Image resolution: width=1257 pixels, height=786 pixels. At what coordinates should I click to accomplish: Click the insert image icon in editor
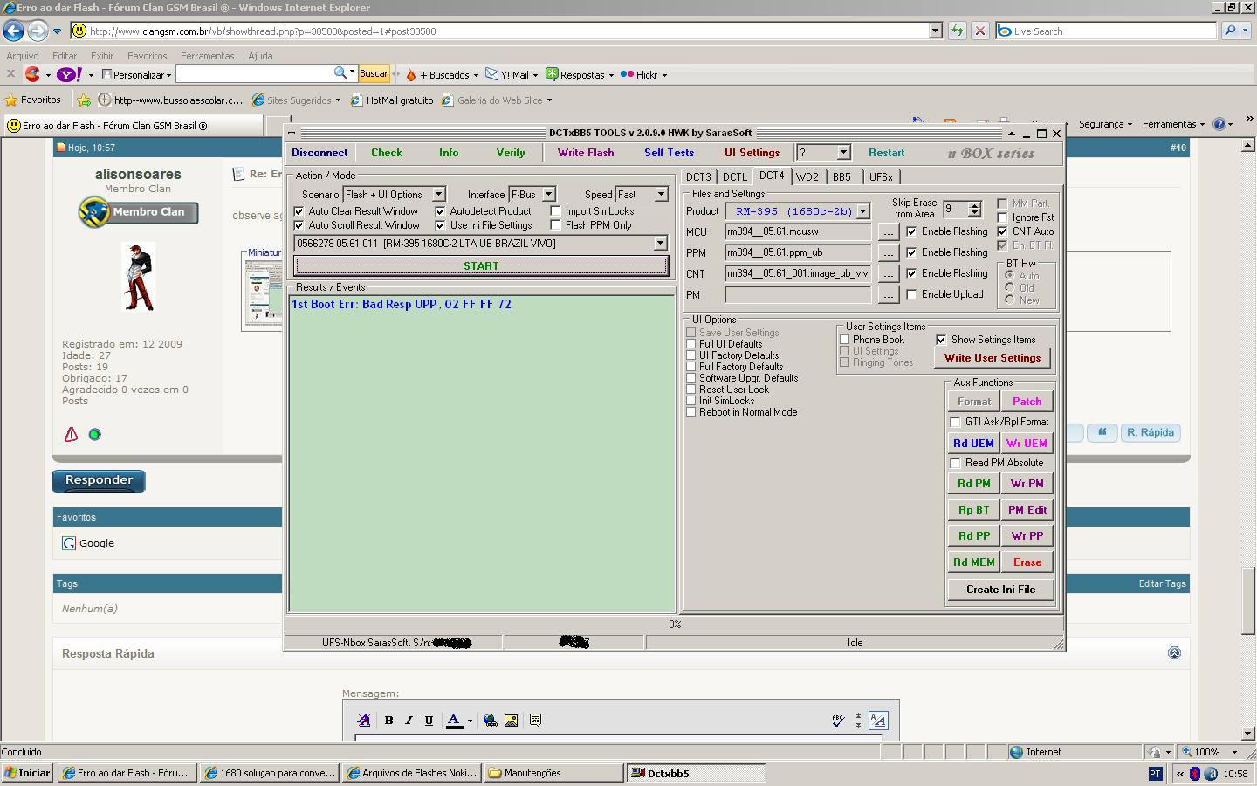(x=512, y=720)
